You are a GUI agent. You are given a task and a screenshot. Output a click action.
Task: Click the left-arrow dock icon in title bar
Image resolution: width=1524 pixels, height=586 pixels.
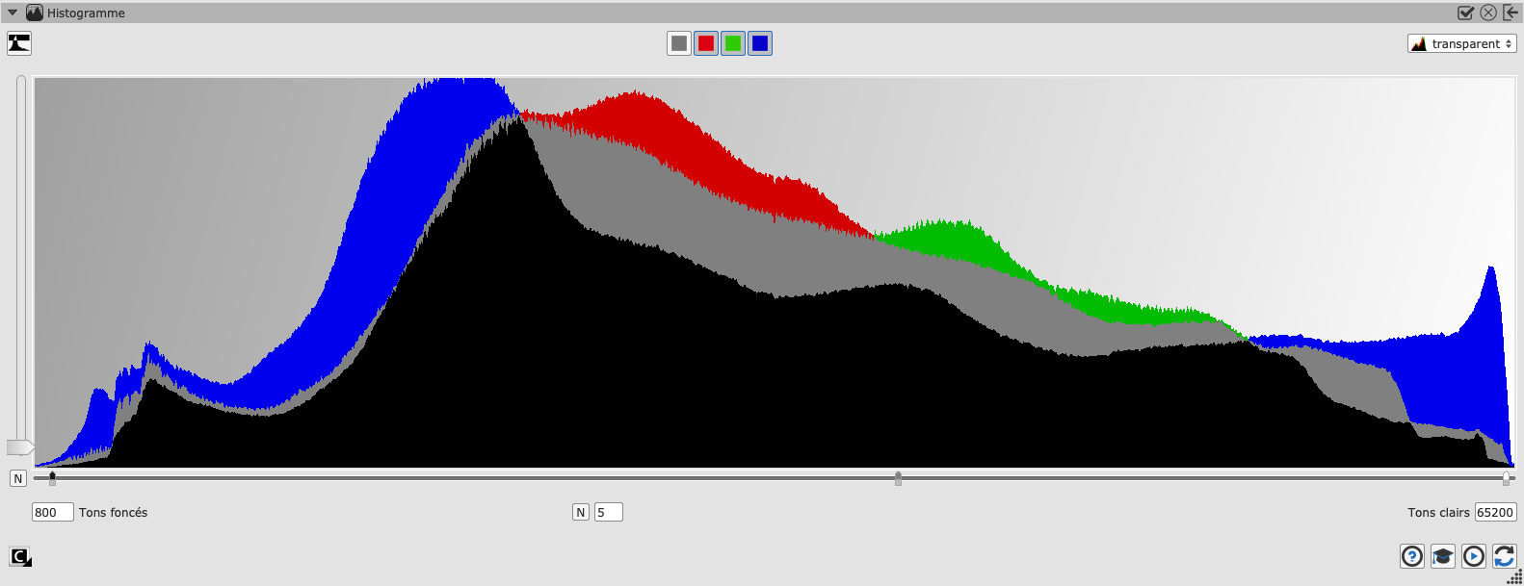pyautogui.click(x=1511, y=13)
